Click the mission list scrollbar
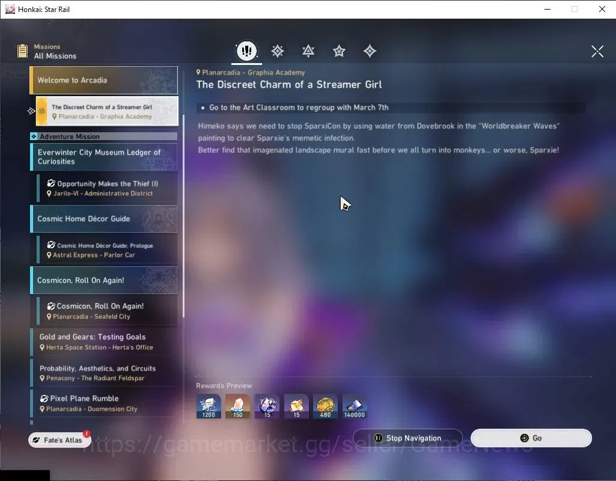Viewport: 616px width, 481px height. pyautogui.click(x=183, y=216)
